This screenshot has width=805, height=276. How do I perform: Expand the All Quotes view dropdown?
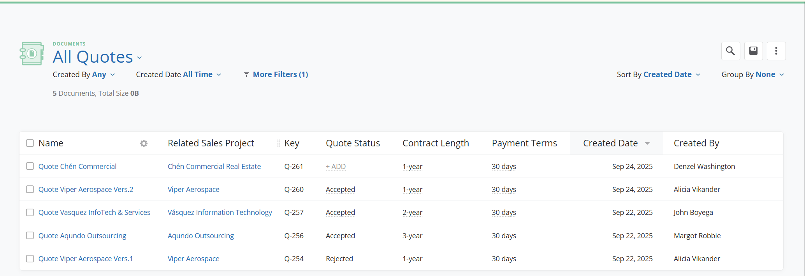pos(139,58)
